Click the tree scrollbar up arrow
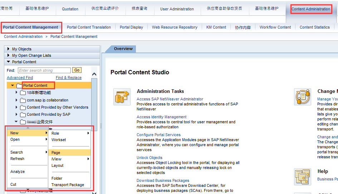Viewport: 338px width, 194px height. (x=94, y=74)
